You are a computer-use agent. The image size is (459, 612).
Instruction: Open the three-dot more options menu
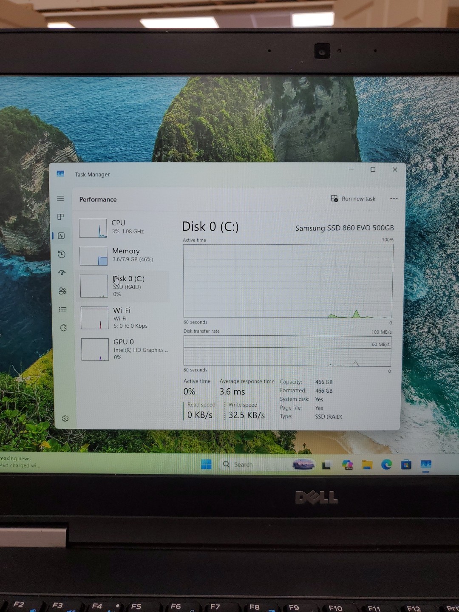pos(394,198)
